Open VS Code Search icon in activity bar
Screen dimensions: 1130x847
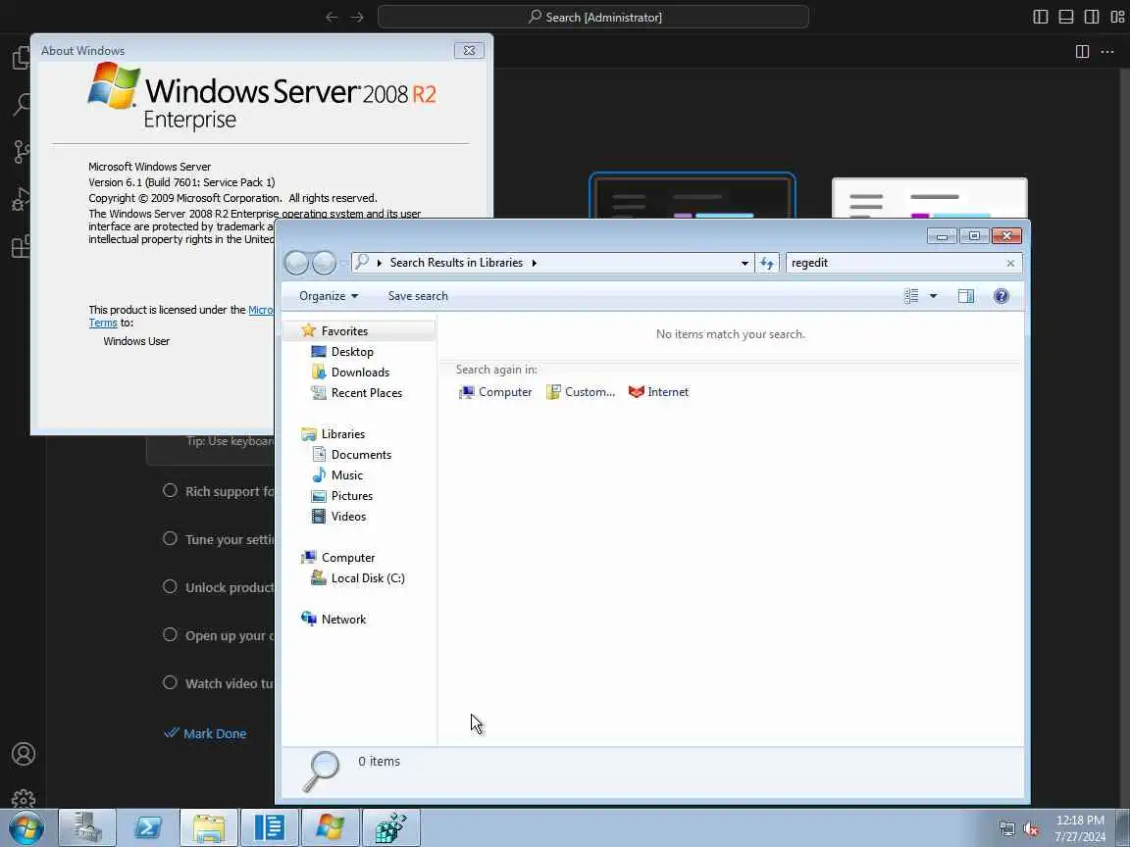pyautogui.click(x=23, y=105)
